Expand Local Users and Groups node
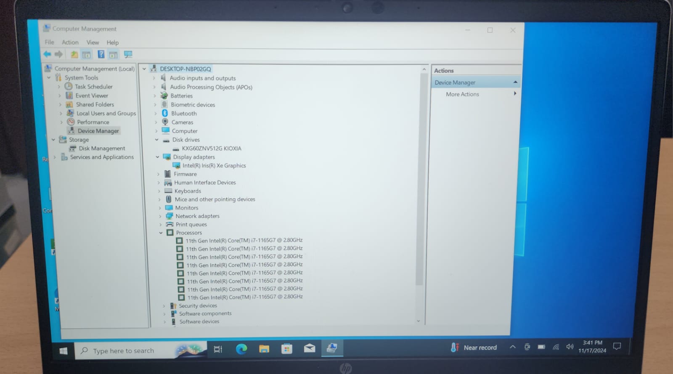Viewport: 673px width, 374px height. [61, 113]
